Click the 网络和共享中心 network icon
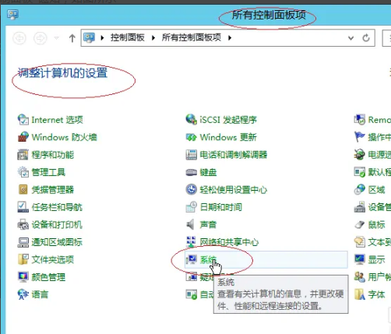The image size is (391, 334). (x=192, y=242)
